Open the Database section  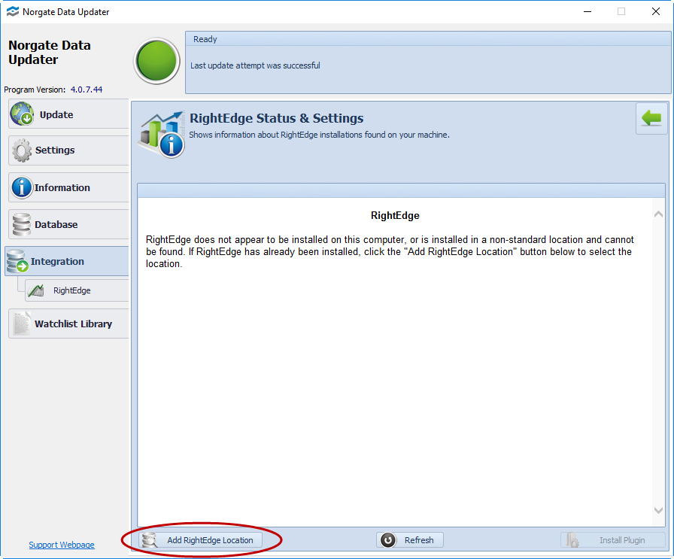coord(68,224)
